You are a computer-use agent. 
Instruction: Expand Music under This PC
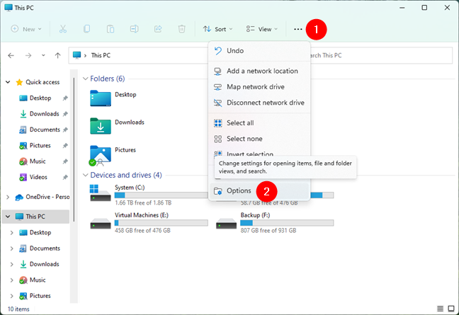coord(12,280)
